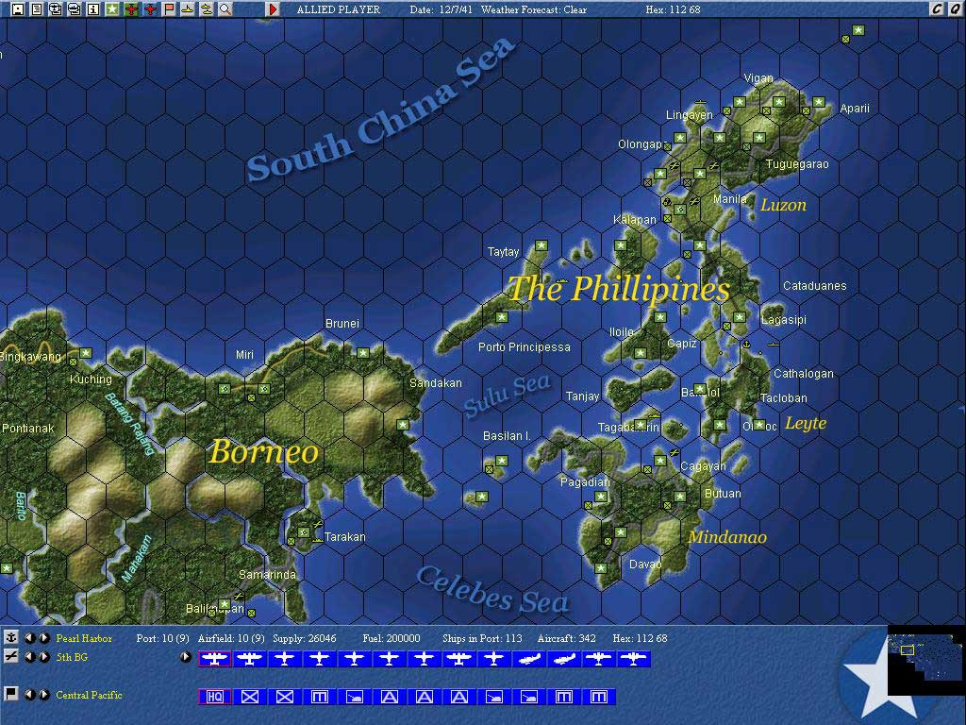Click the yellow viewport rectangle on the minimap
The height and width of the screenshot is (725, 966).
pos(907,649)
